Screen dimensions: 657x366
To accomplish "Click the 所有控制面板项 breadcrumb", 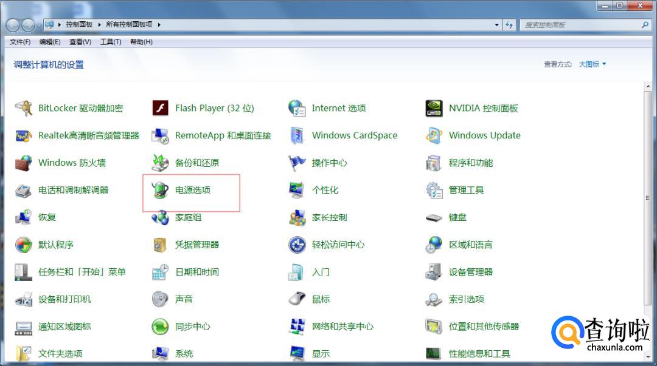I will 129,25.
